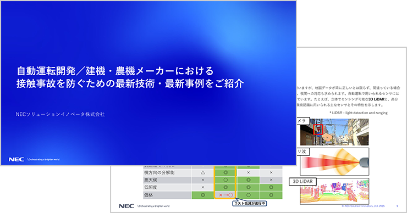Click the page number 5 on the white slide
407x213 pixels.
(x=398, y=206)
